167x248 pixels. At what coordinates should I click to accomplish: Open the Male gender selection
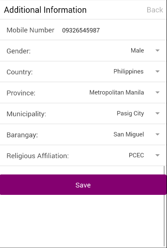[x=137, y=51]
